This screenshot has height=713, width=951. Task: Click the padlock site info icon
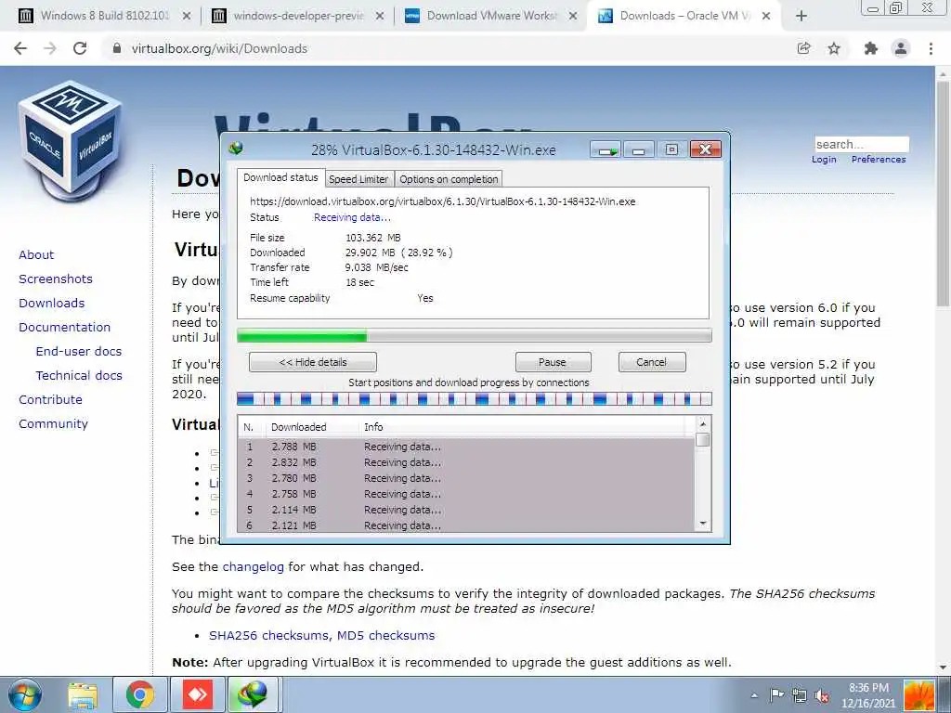point(116,48)
